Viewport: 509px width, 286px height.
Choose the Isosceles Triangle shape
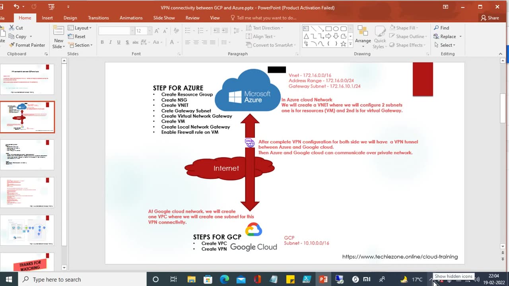306,36
